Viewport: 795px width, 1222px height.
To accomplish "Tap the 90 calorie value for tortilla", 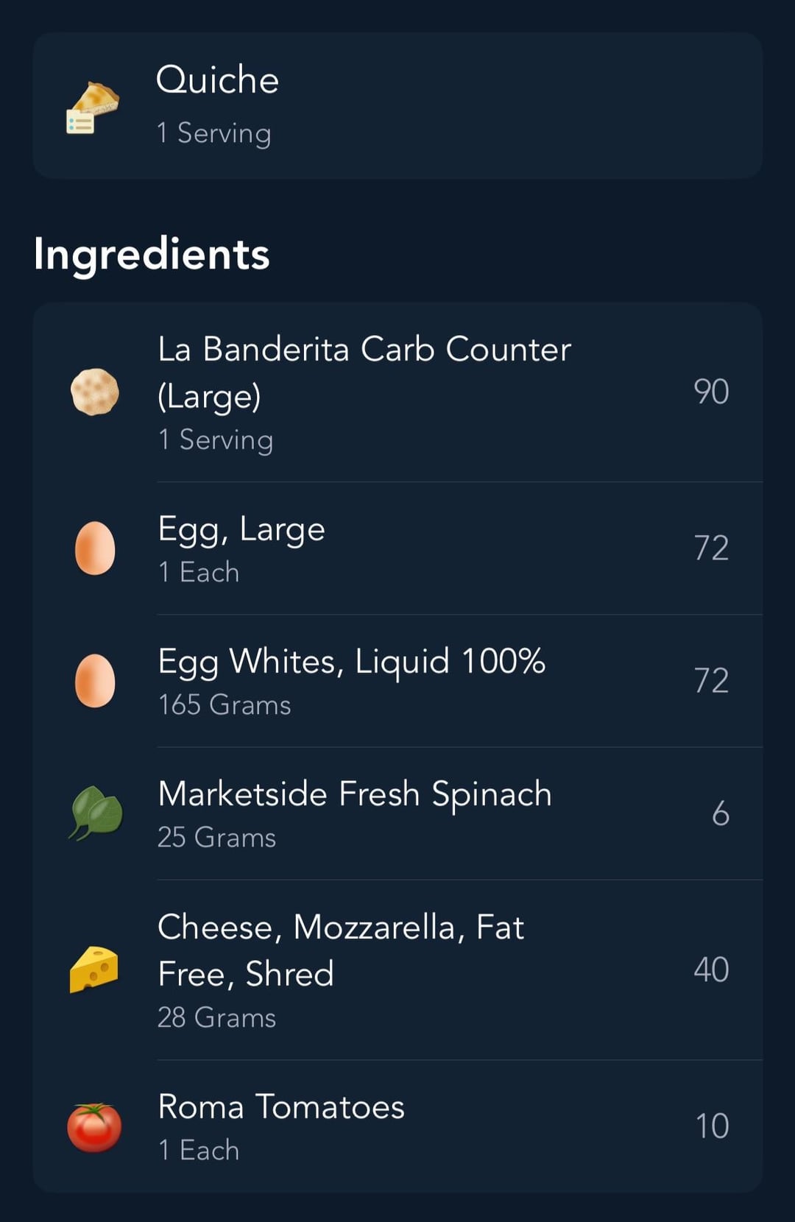I will tap(711, 392).
